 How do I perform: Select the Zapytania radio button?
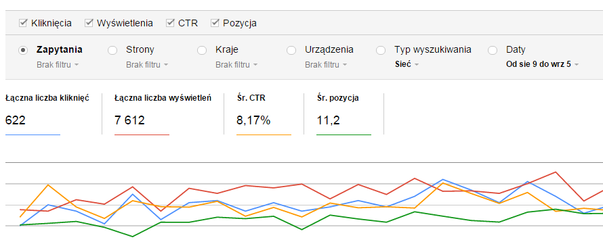click(23, 50)
